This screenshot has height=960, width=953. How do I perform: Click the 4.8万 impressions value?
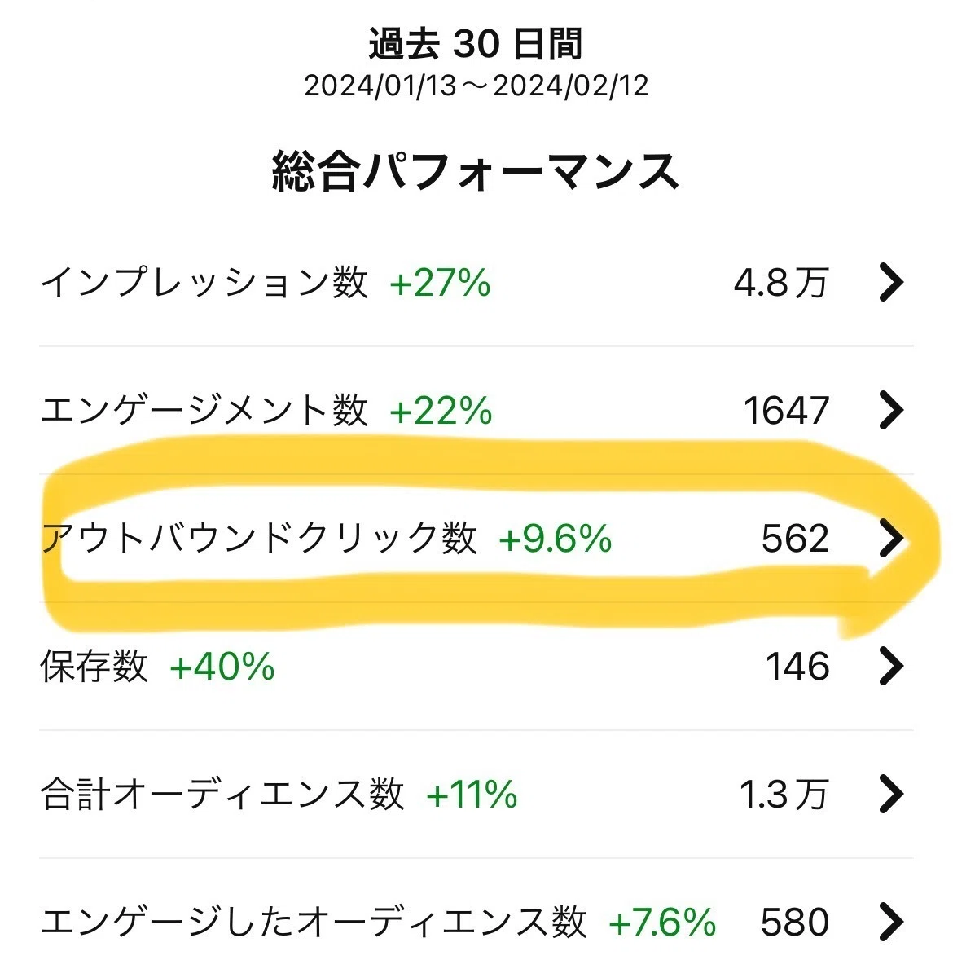[x=781, y=283]
